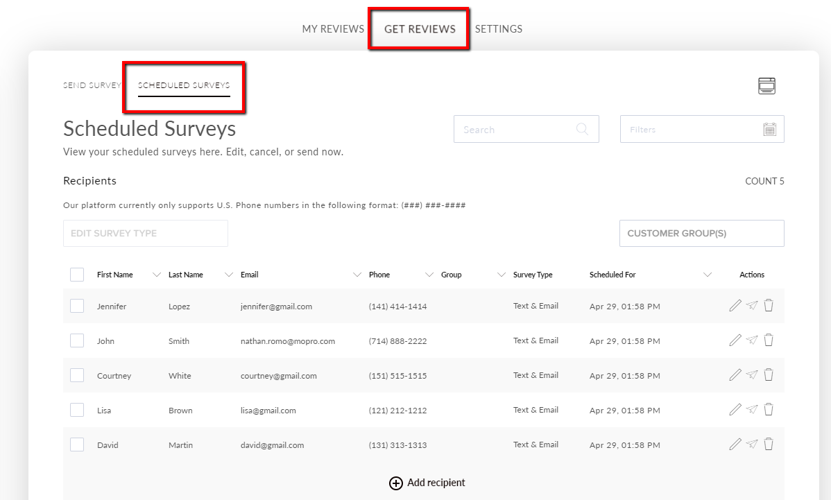Click the email nathan.romo@mopro.com

pyautogui.click(x=288, y=341)
